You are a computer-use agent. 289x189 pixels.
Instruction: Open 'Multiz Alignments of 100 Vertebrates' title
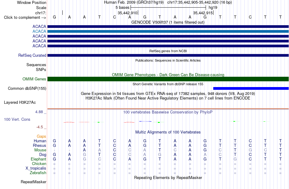(168, 132)
